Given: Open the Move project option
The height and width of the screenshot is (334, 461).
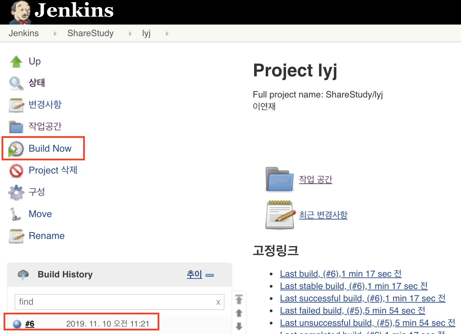Looking at the screenshot, I should coord(40,214).
